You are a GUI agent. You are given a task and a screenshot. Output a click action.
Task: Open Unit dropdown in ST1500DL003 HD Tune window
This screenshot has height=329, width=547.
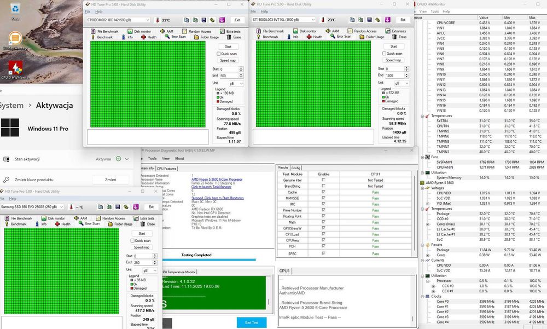coord(401,83)
